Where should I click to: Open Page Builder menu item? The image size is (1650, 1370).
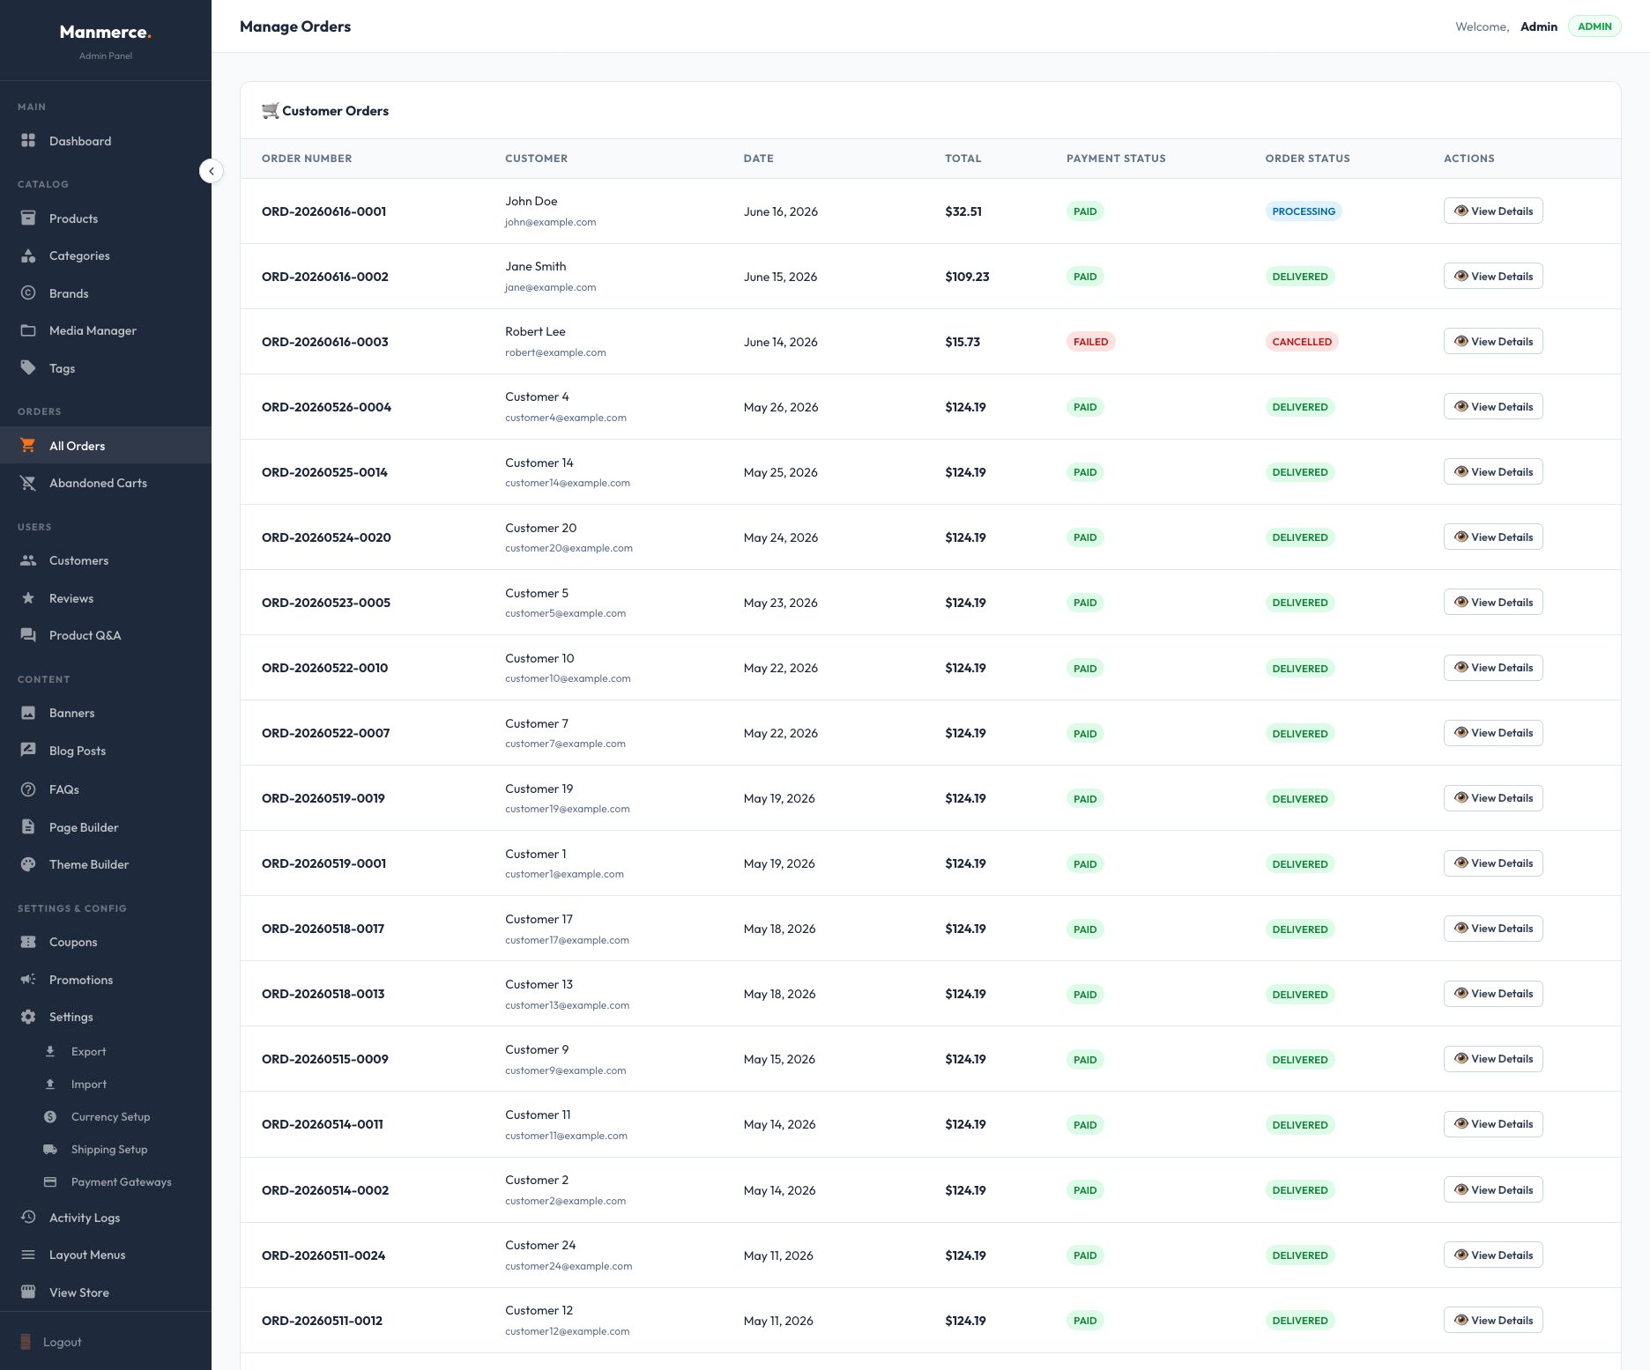(106, 827)
